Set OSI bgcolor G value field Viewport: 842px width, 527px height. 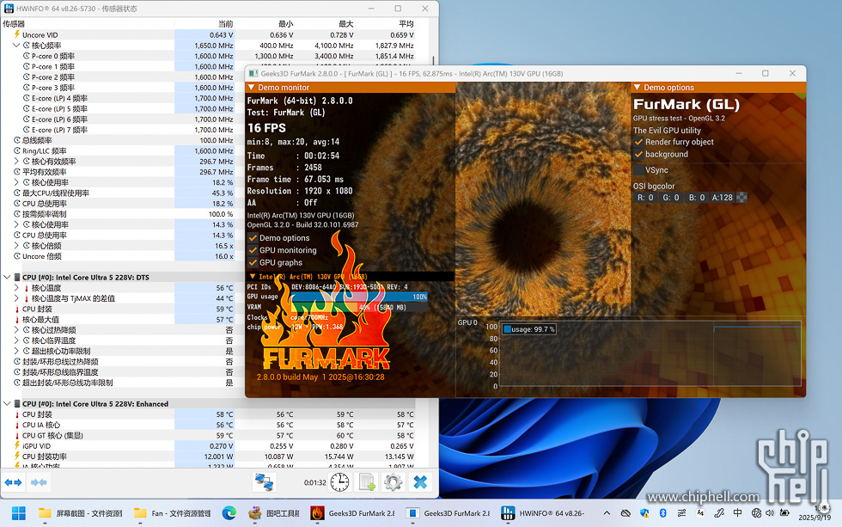(671, 198)
